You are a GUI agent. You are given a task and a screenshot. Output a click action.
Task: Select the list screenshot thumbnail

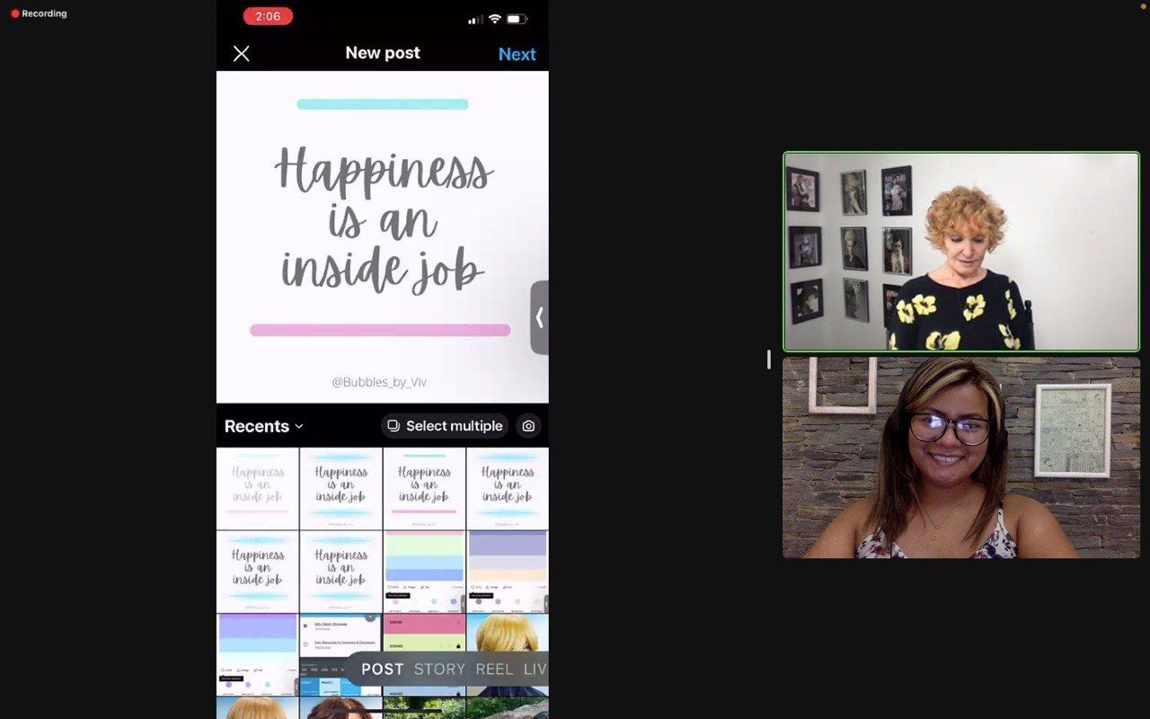click(341, 637)
